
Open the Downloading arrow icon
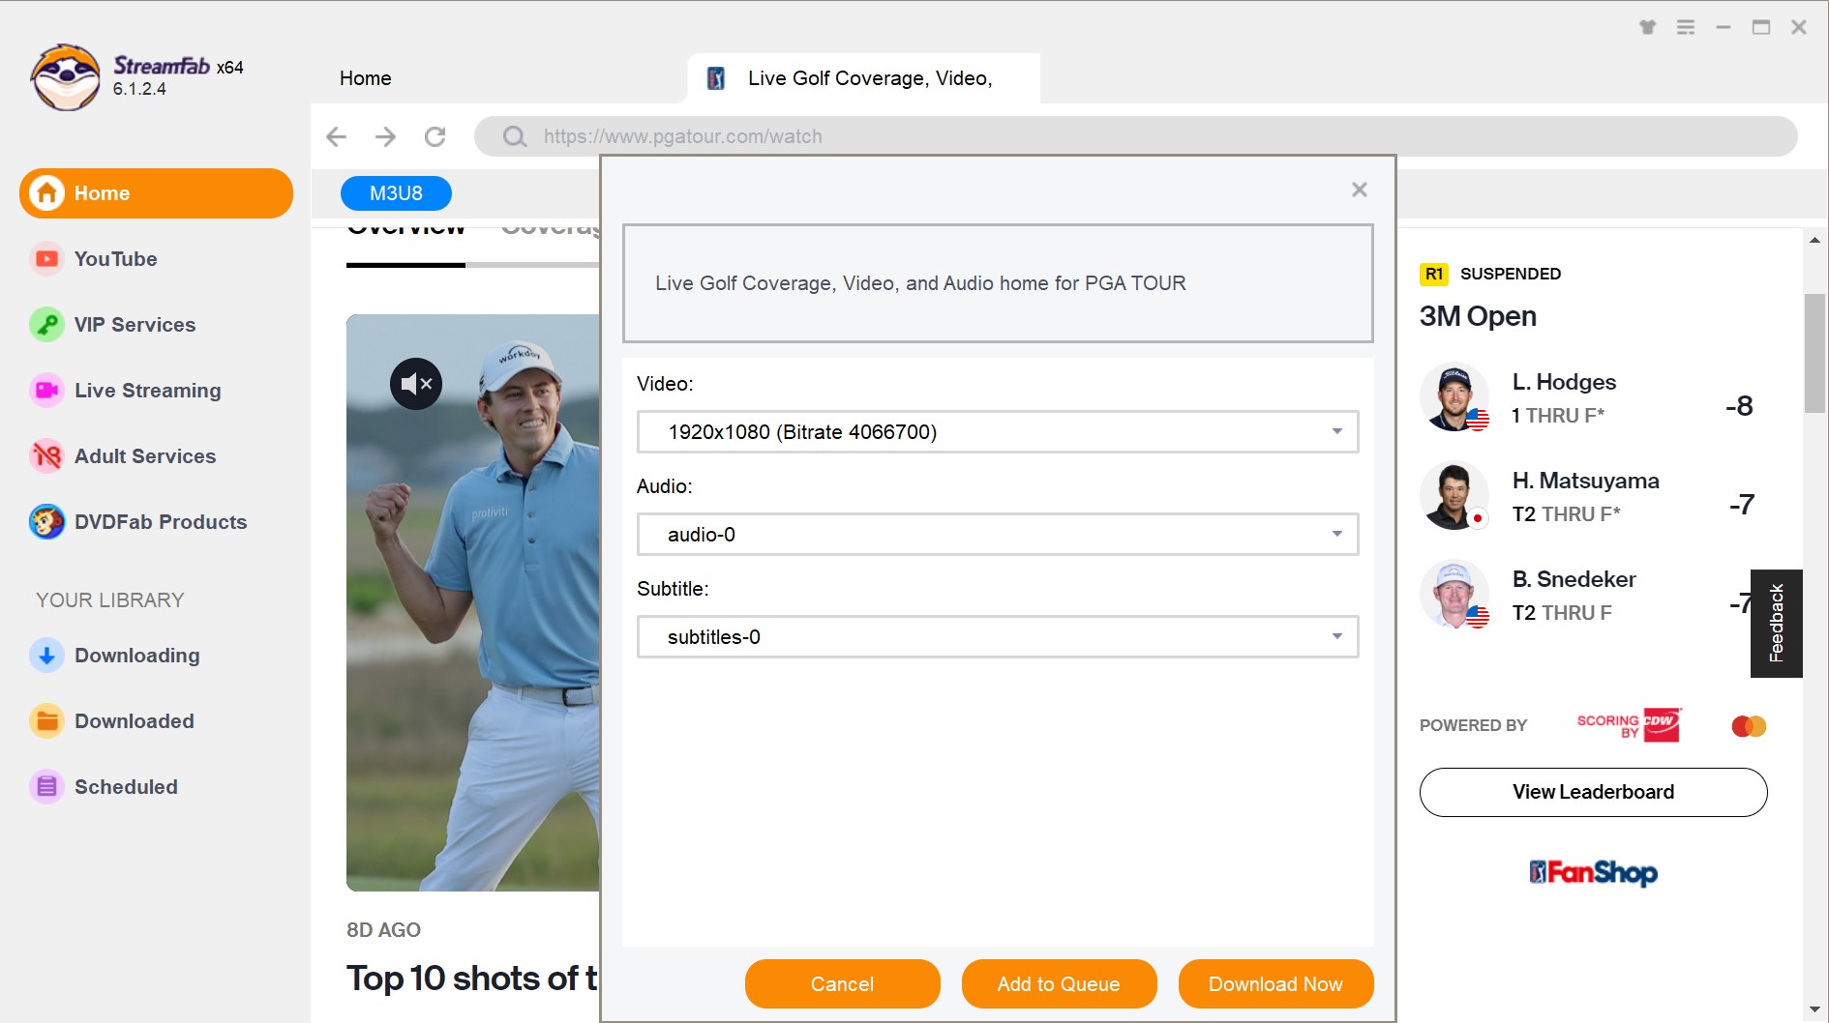[46, 656]
